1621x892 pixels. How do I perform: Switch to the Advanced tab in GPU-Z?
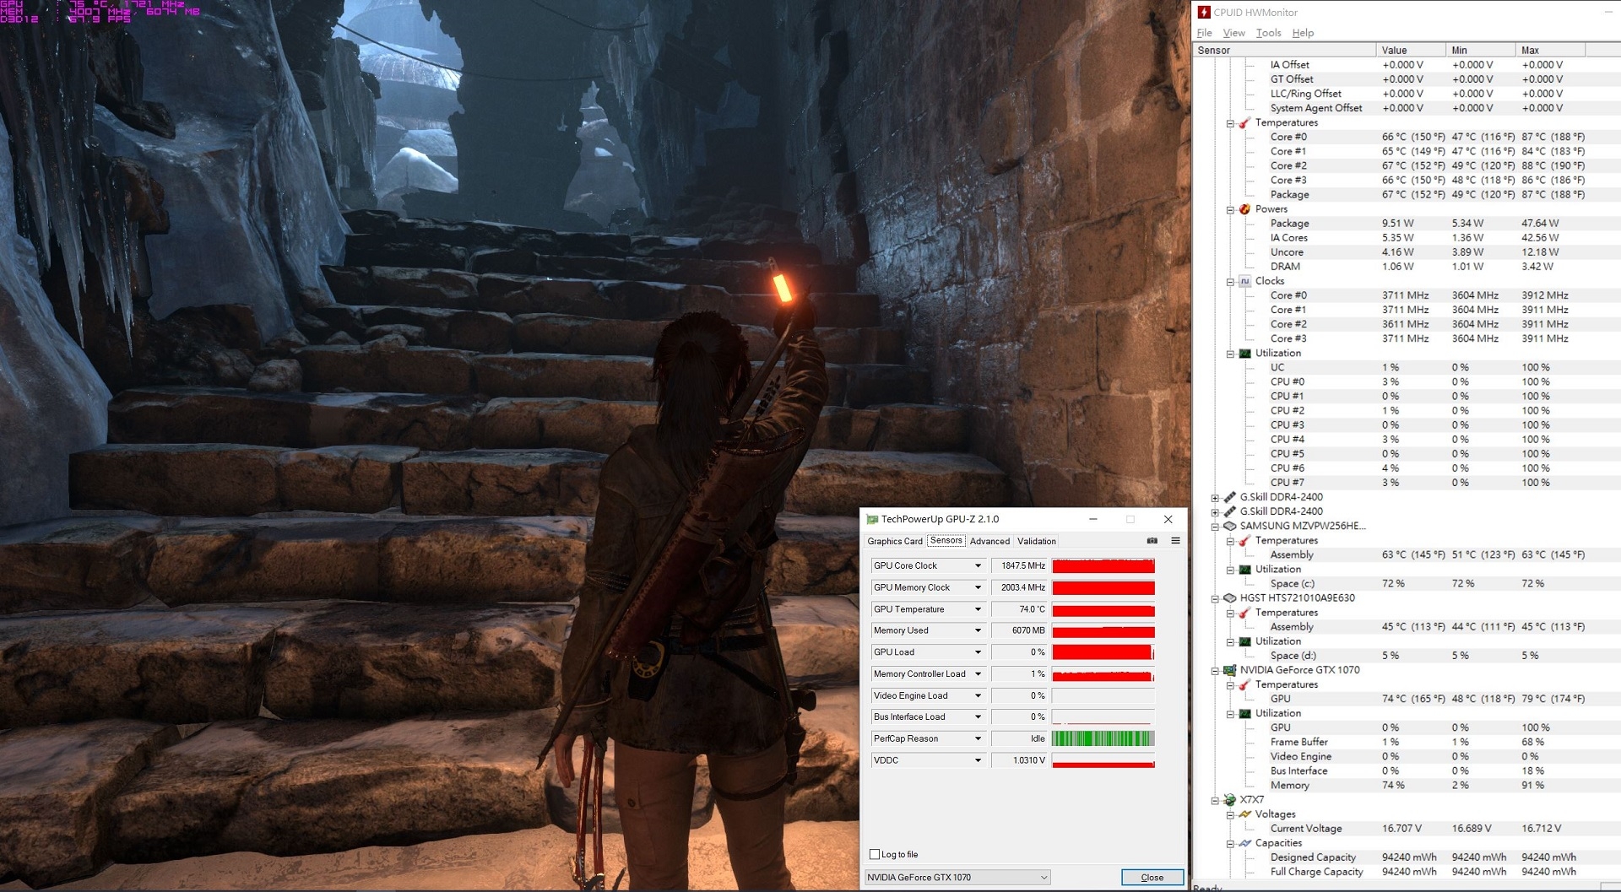coord(989,541)
